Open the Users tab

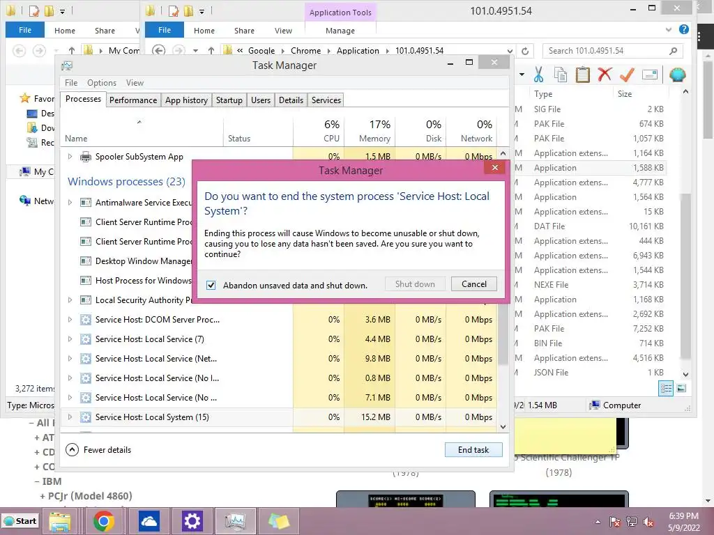[261, 100]
